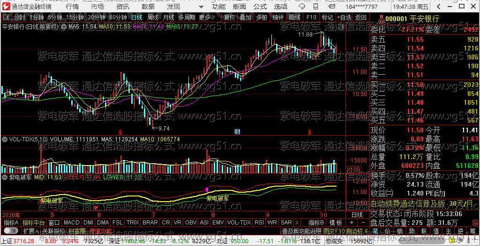Image resolution: width=480 pixels, height=246 pixels.
Task: Open the 数据 menu
Action: tap(148, 7)
